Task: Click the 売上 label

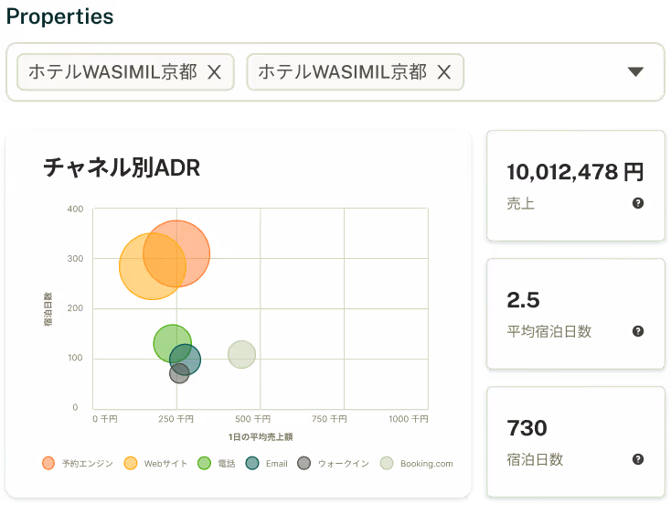Action: (521, 203)
